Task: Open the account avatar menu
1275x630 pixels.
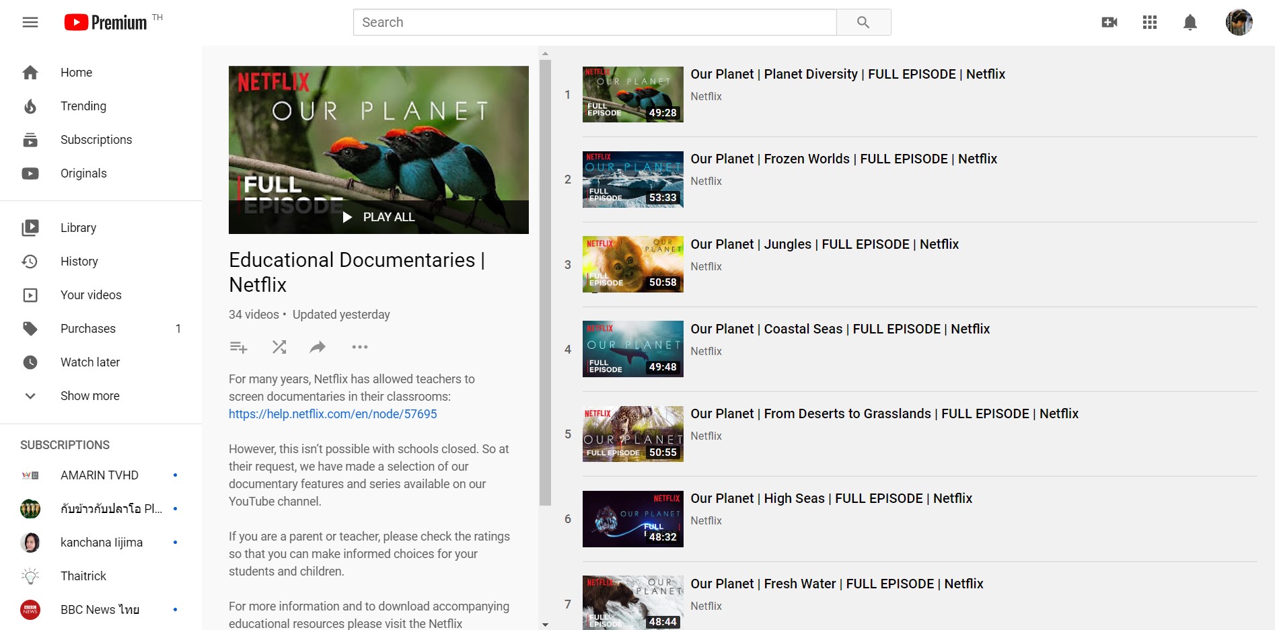Action: (x=1239, y=22)
